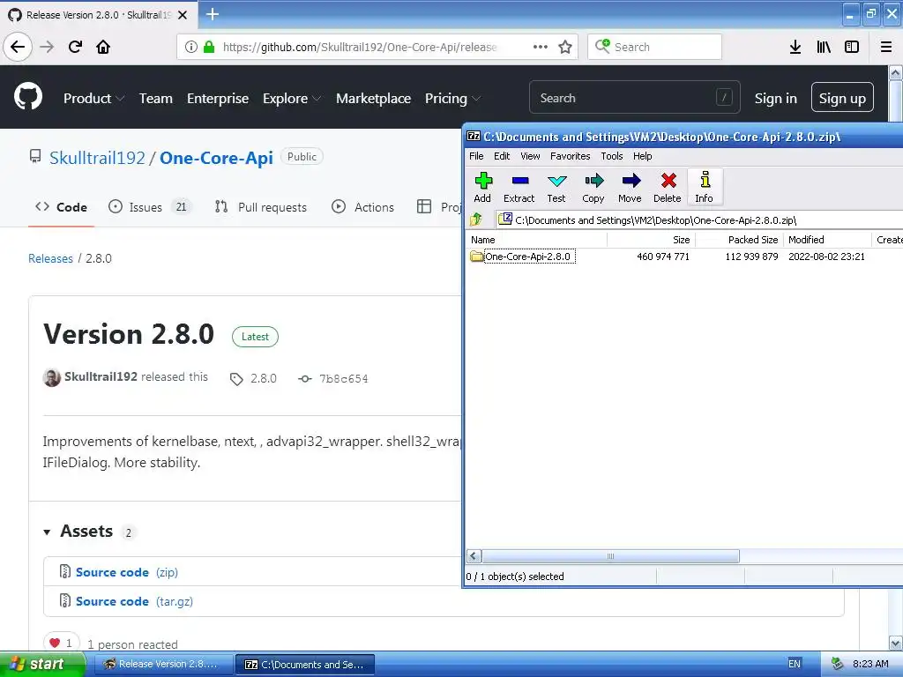Viewport: 903px width, 677px height.
Task: Switch to the Pull requests tab
Action: tap(261, 207)
